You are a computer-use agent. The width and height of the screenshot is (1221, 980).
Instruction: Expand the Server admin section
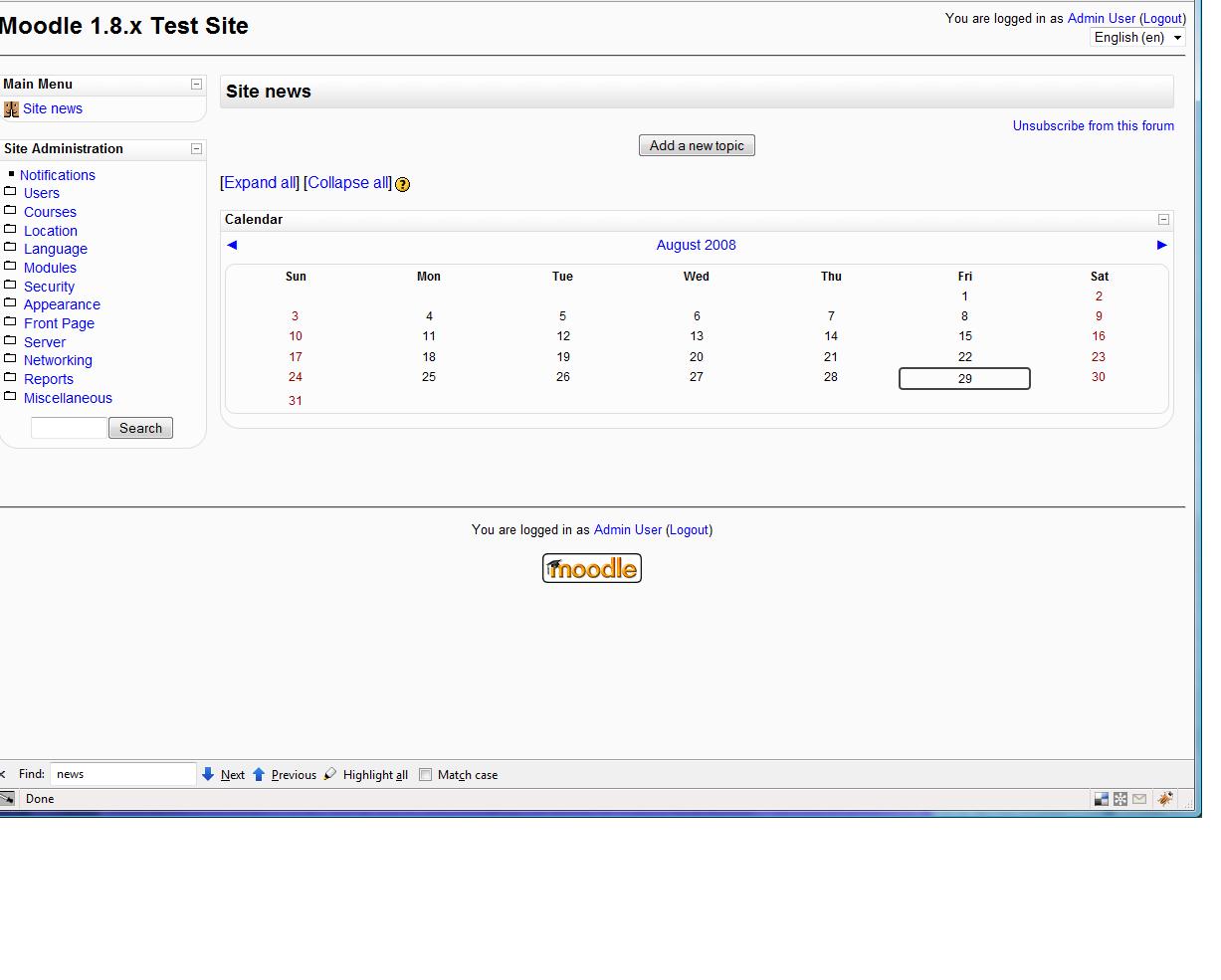pyautogui.click(x=45, y=342)
